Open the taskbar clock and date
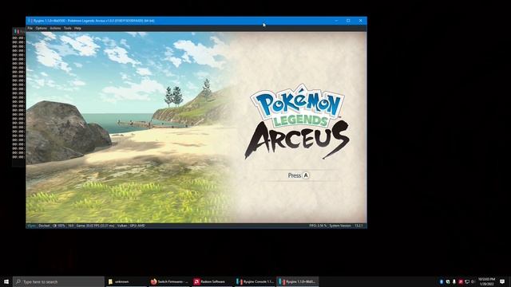 (486, 281)
